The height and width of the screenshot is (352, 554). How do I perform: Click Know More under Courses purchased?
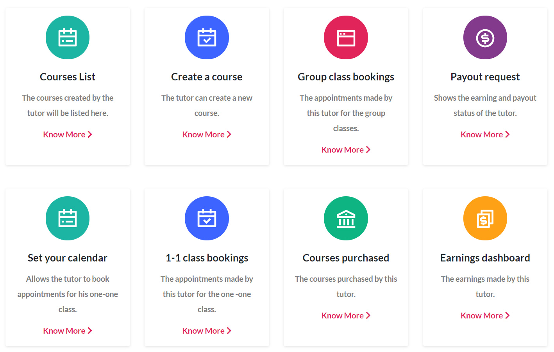pyautogui.click(x=346, y=316)
